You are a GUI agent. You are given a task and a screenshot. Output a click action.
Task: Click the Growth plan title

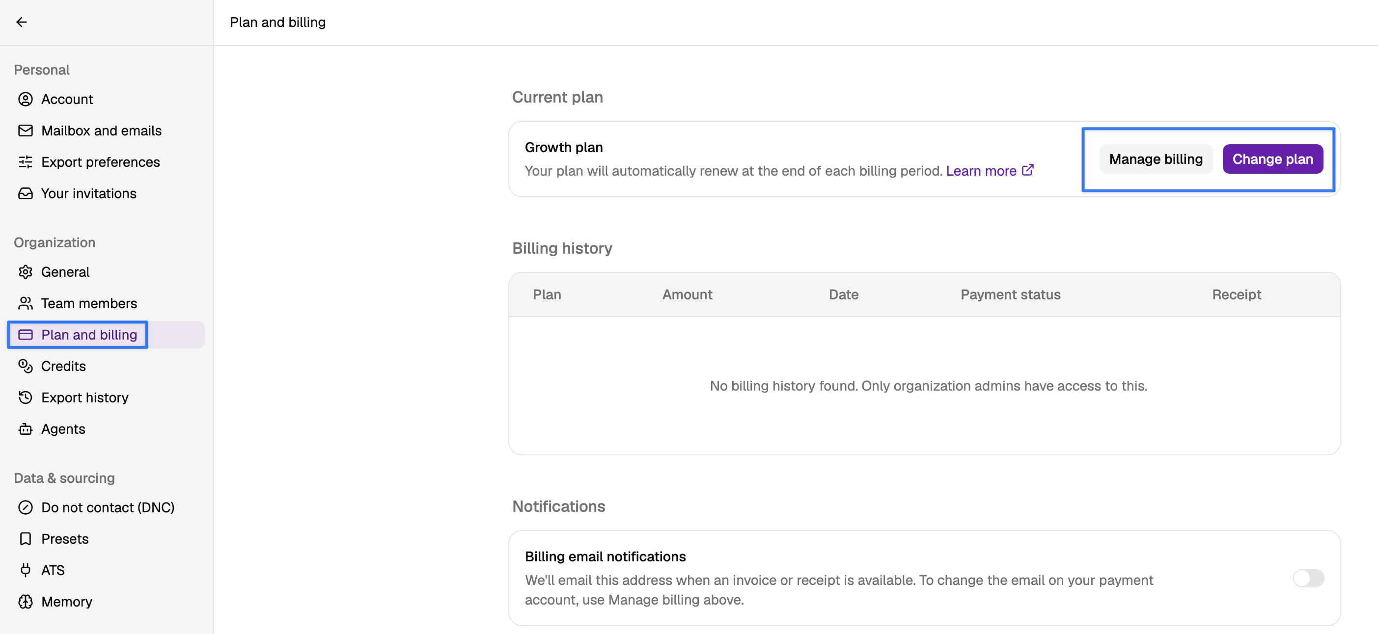click(563, 147)
